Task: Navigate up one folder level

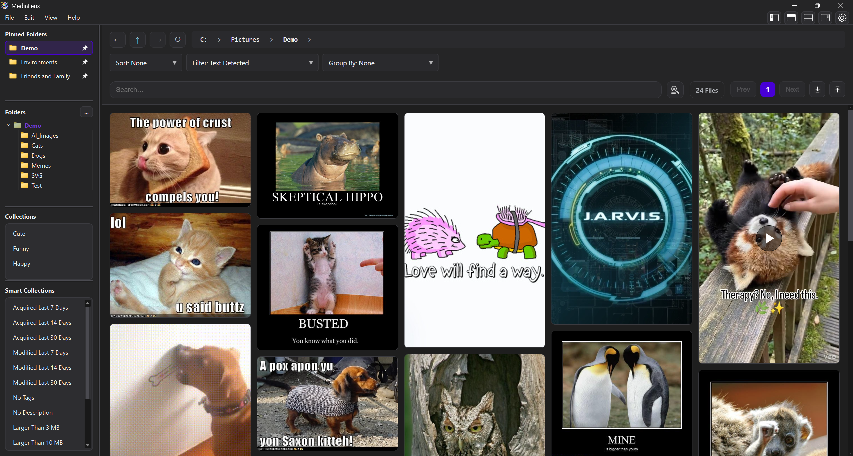Action: pyautogui.click(x=138, y=40)
